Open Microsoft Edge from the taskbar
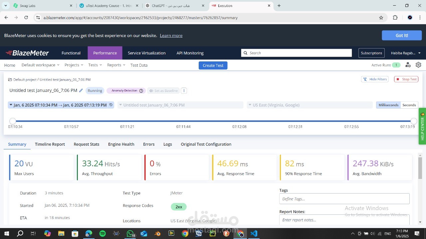This screenshot has width=426, height=239. (89, 233)
